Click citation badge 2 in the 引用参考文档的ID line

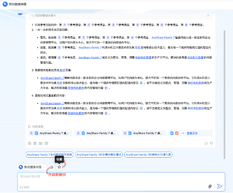[89, 25]
